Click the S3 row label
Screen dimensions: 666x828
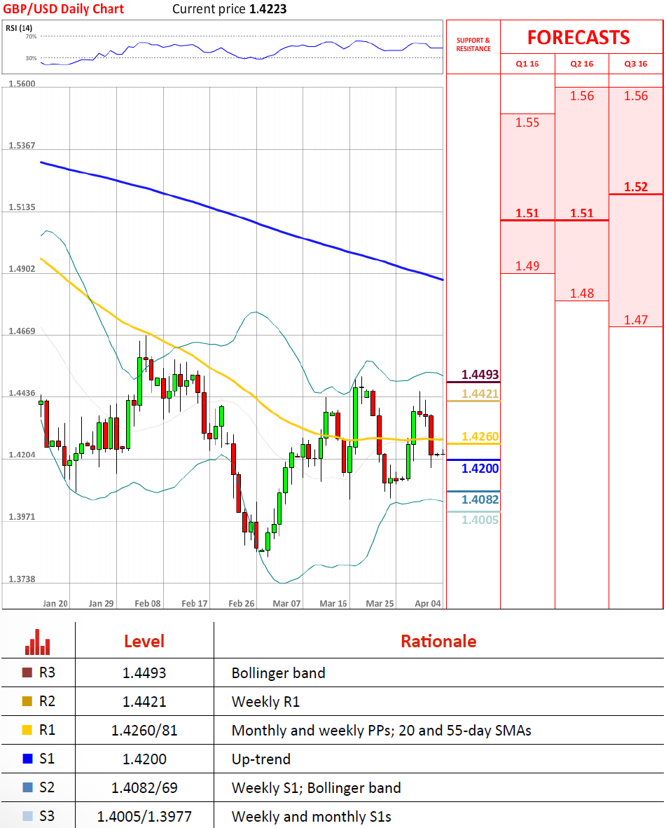[47, 816]
